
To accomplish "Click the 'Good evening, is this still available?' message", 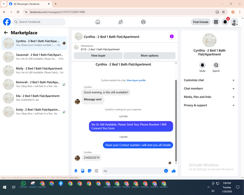I will tap(106, 92).
